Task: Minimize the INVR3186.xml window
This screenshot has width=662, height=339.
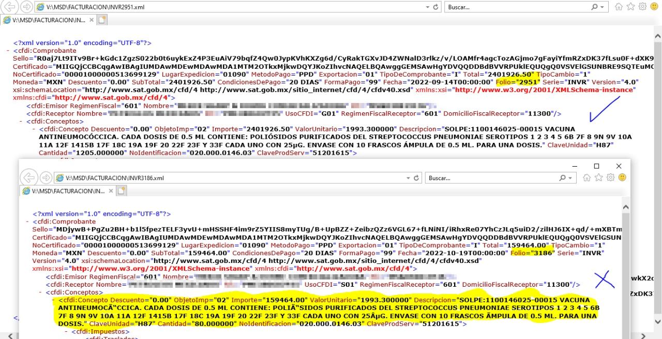Action: 574,166
